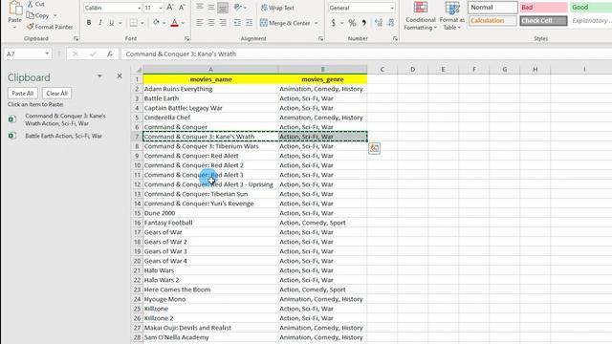Image resolution: width=612 pixels, height=344 pixels.
Task: Close the Clipboard pane
Action: (x=120, y=76)
